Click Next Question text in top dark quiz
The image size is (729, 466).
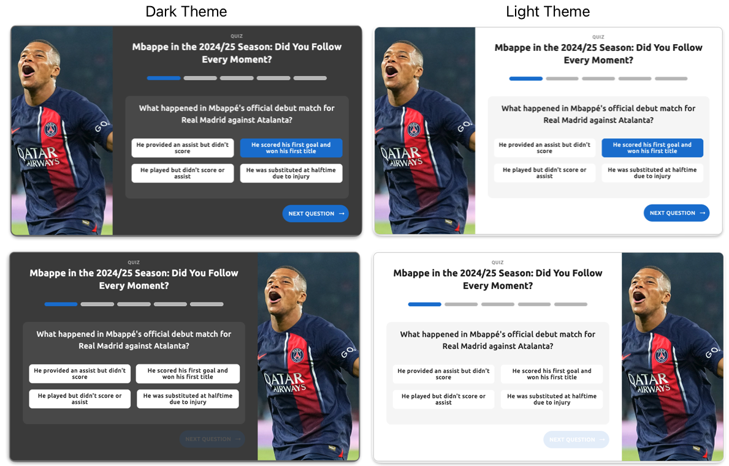coord(311,214)
